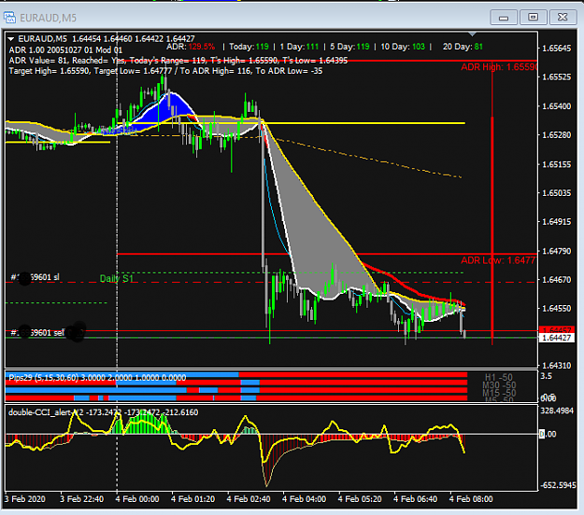
Task: Click the Daily S1 pivot label
Action: pyautogui.click(x=116, y=278)
